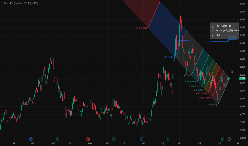Screen dimensions: 248x146
Task: Select the current price label 5,830
Action: pyautogui.click(x=242, y=78)
